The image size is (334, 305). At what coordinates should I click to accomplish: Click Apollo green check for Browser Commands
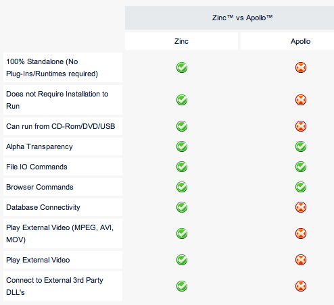301,187
